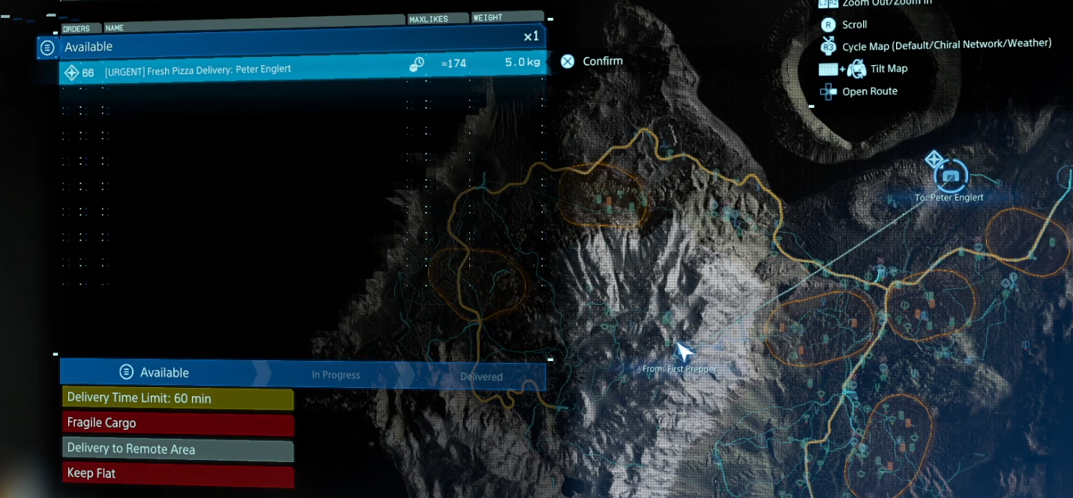Click the Peter Englert shelter map icon

point(951,177)
